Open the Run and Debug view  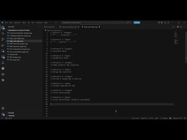coord(3,45)
